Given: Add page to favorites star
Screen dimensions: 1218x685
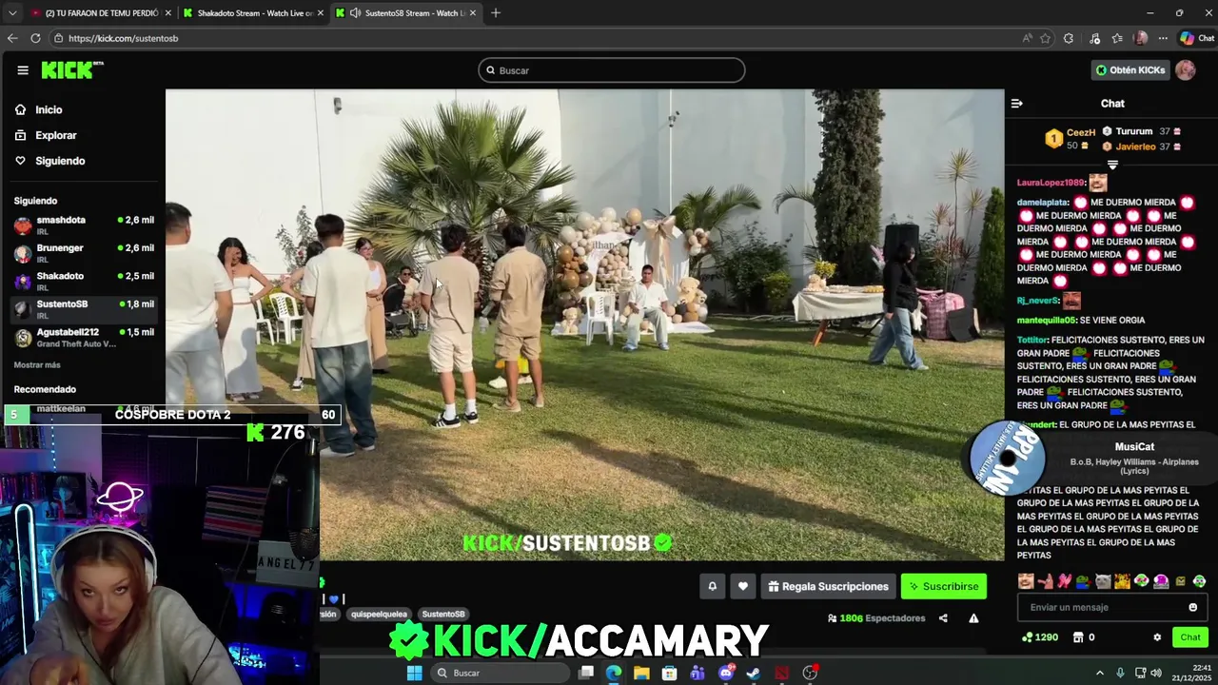Looking at the screenshot, I should pos(1045,38).
